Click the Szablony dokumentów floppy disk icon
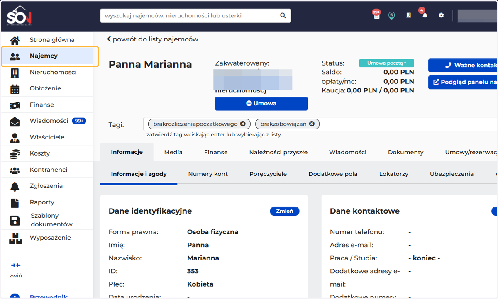Screen dimensions: 498x299 [x=15, y=220]
